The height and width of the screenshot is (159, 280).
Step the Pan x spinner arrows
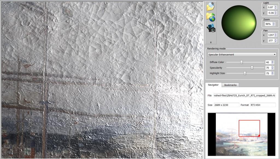[x=276, y=35]
